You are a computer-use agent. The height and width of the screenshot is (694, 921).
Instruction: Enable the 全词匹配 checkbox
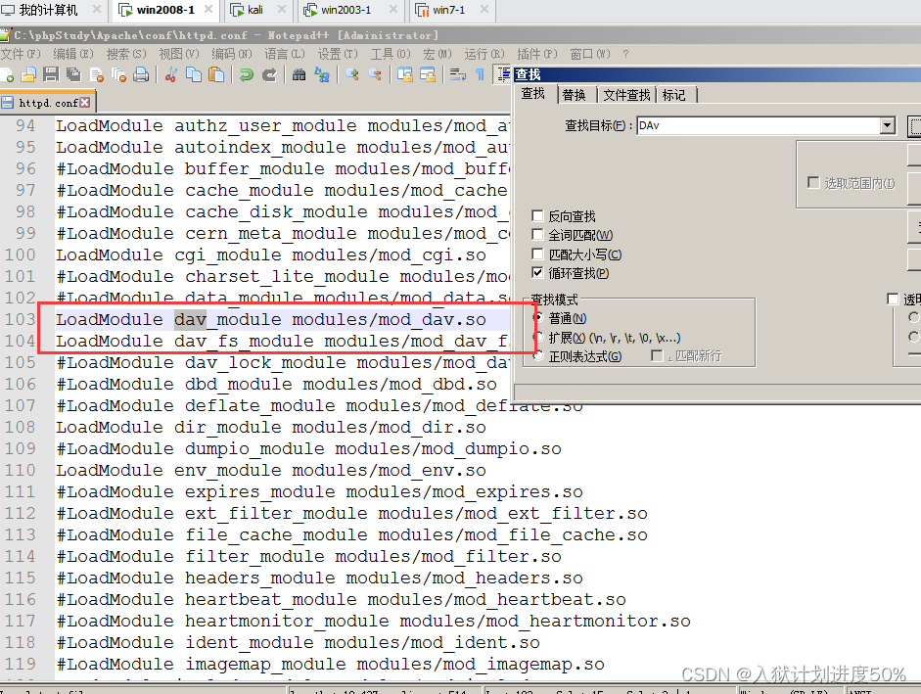(537, 235)
